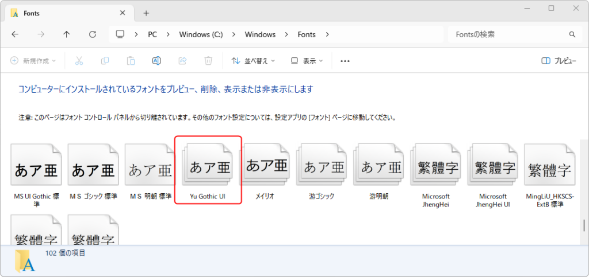Image resolution: width=589 pixels, height=277 pixels.
Task: Open the 並べ替え sort dropdown
Action: point(253,61)
